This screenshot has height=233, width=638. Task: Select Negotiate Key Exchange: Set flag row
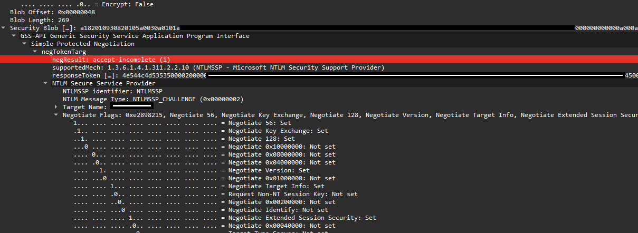(x=319, y=131)
